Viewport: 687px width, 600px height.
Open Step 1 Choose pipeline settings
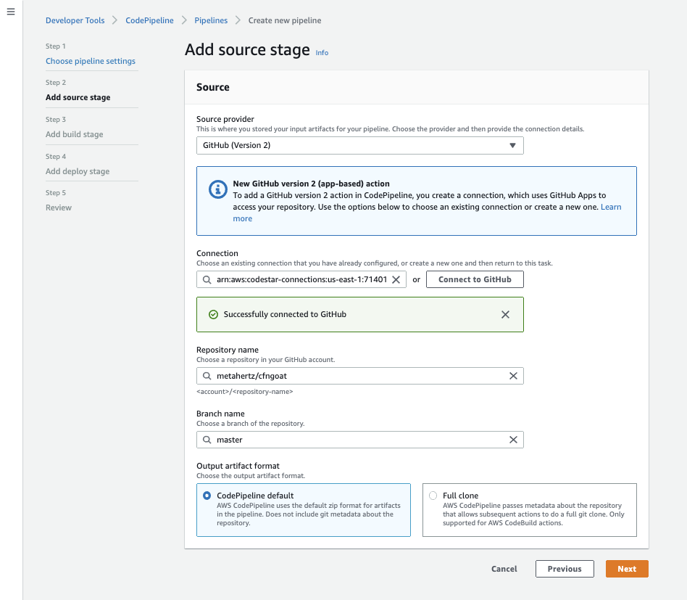pyautogui.click(x=91, y=61)
